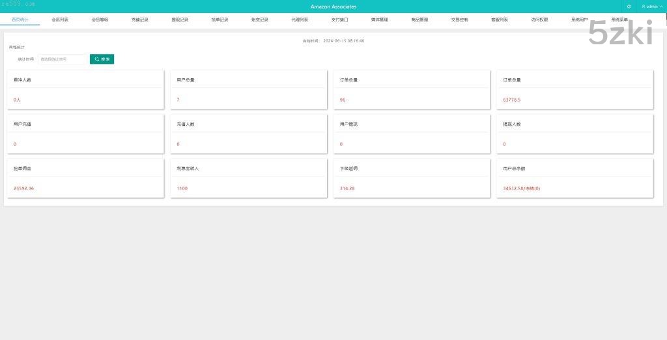Select the 首页统计 tab

(20, 20)
